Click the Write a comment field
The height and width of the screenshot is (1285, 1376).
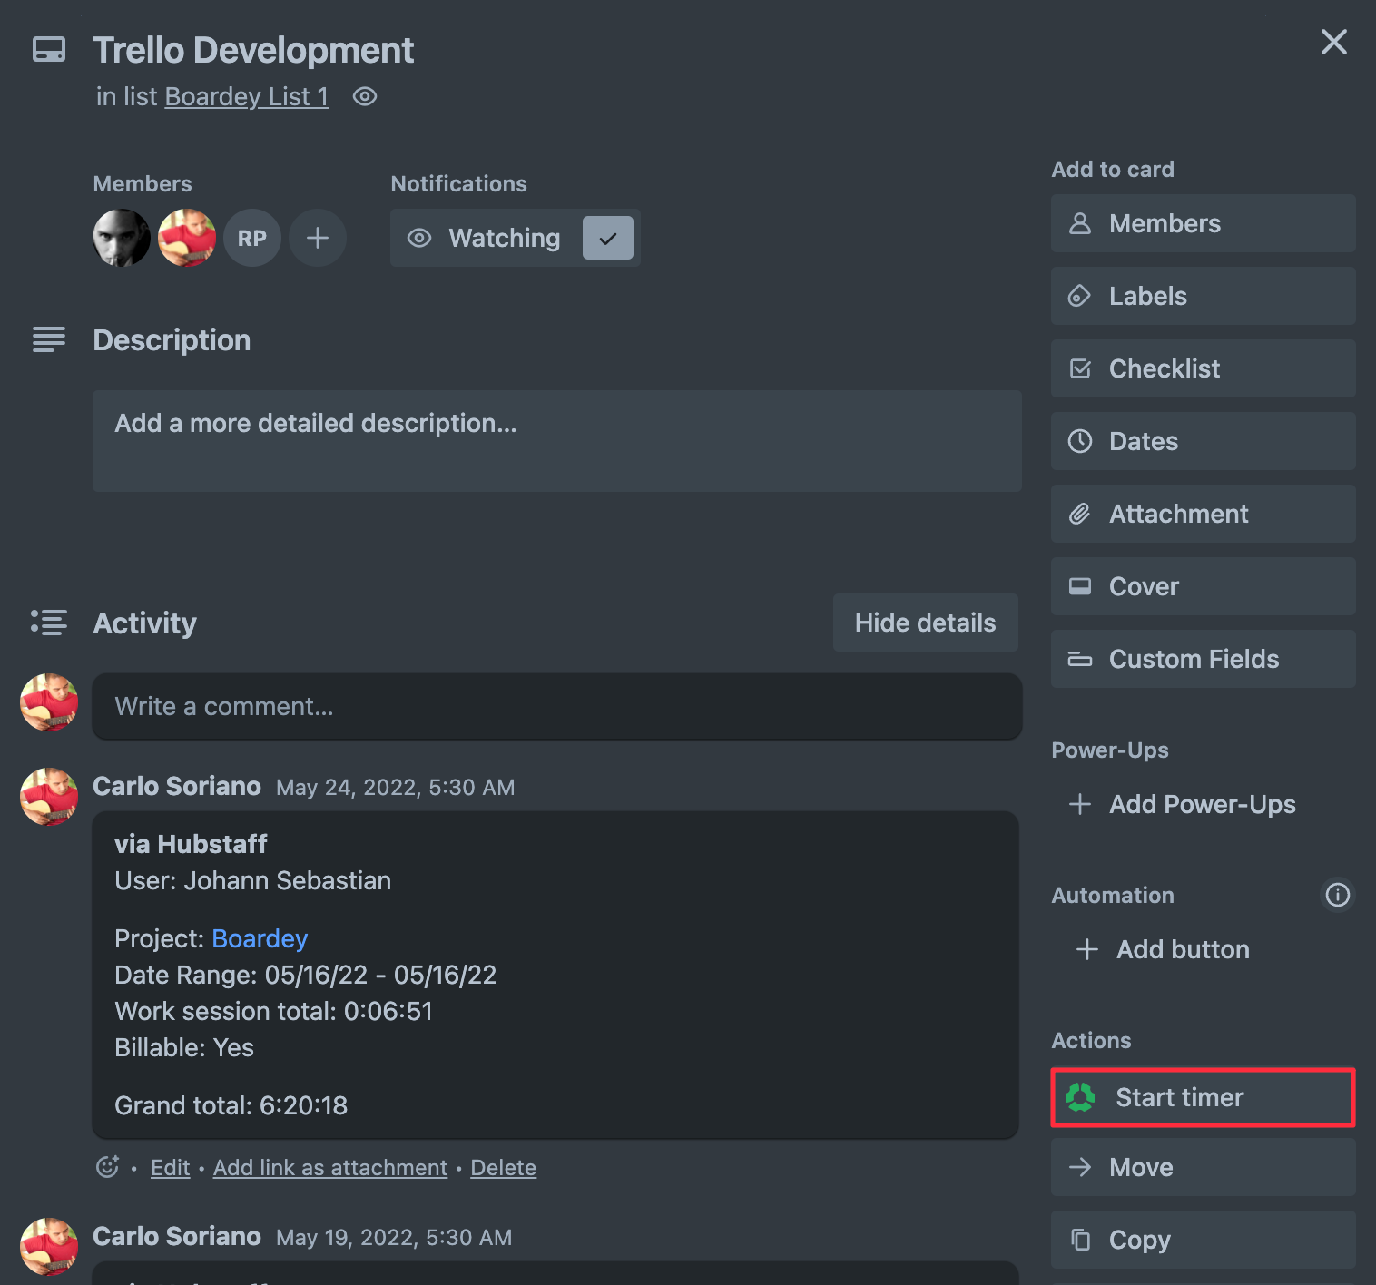coord(557,706)
